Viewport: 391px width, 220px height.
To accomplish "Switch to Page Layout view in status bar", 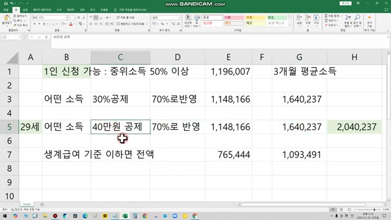I will [341, 210].
